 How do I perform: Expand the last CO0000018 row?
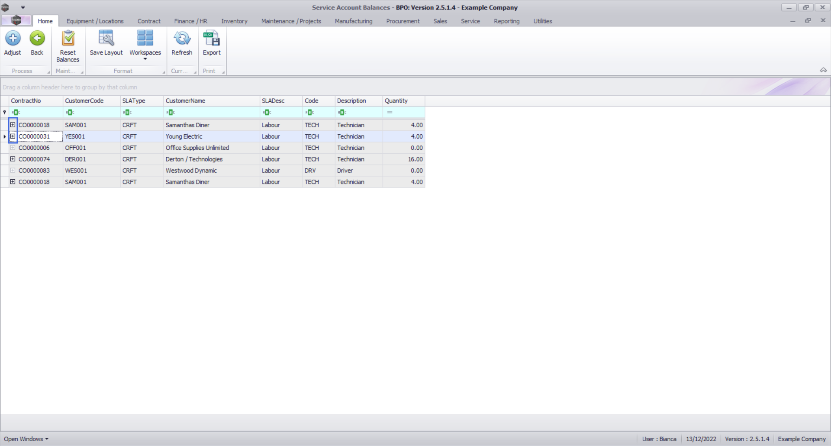click(13, 182)
